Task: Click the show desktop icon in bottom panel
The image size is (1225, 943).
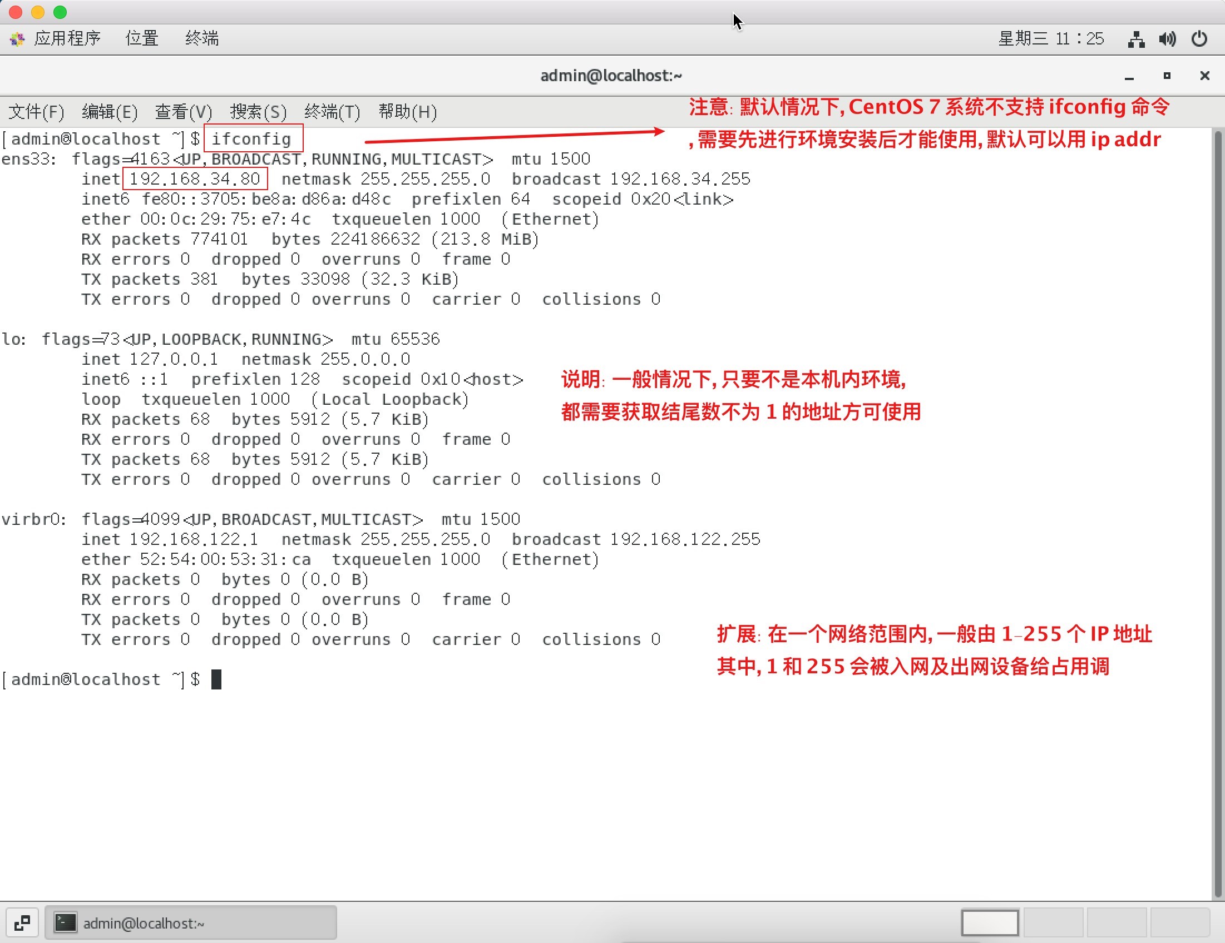Action: (22, 923)
